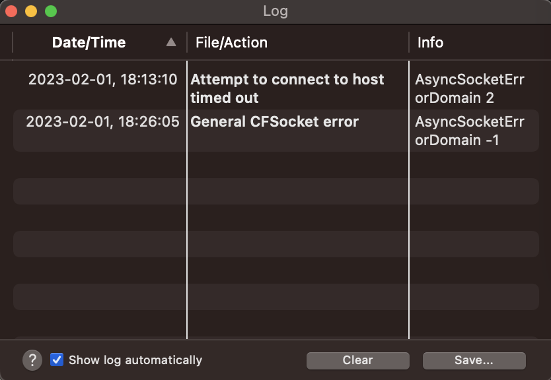Sort by Info column header
The width and height of the screenshot is (551, 380).
[430, 42]
